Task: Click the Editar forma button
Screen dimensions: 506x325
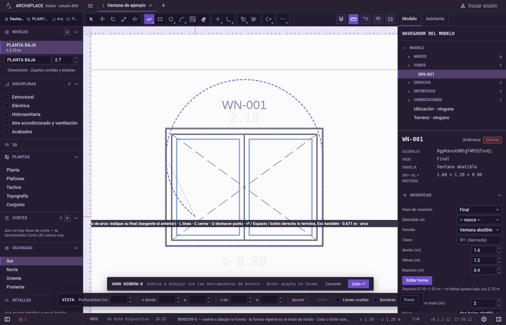Action: coord(417,280)
